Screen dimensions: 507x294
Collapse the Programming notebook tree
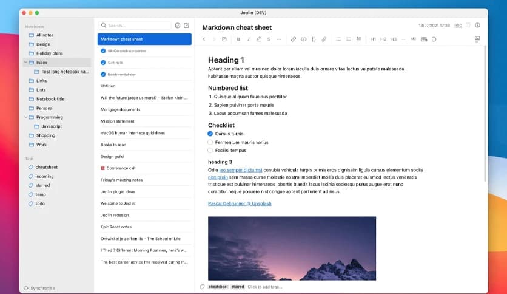(x=26, y=117)
